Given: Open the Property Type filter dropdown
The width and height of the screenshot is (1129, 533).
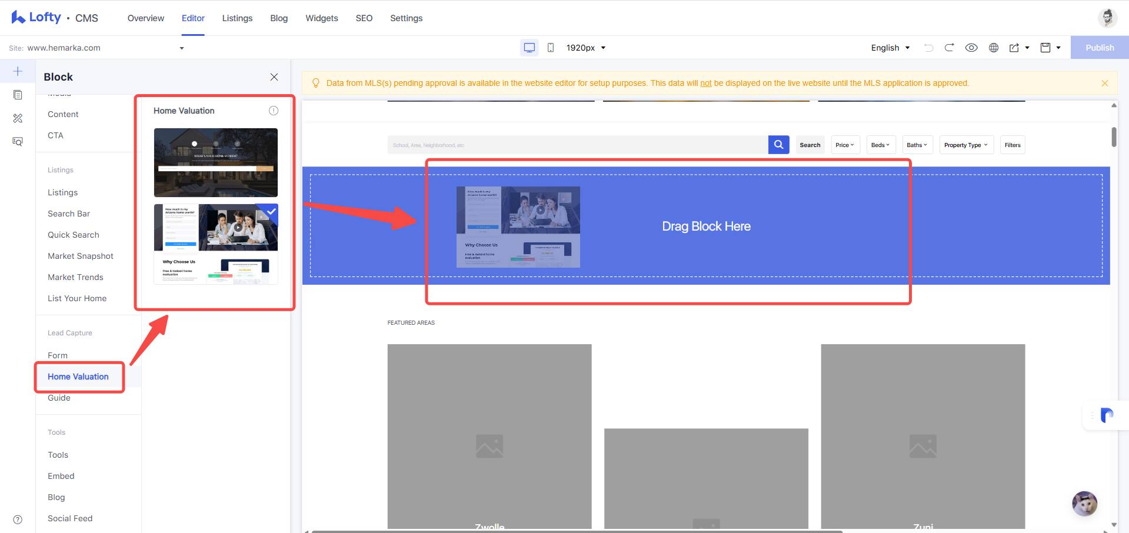Looking at the screenshot, I should pyautogui.click(x=967, y=145).
